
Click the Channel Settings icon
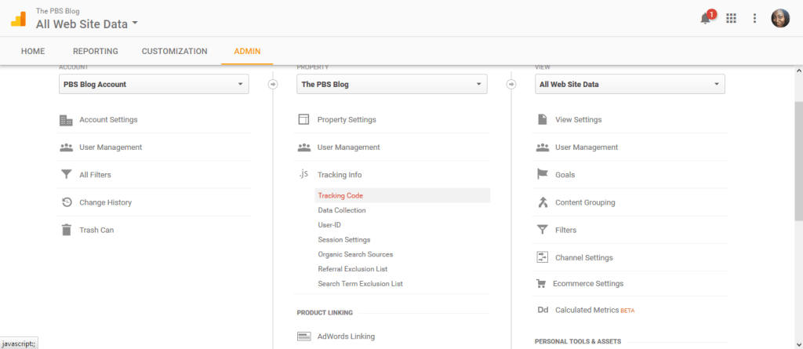click(543, 257)
